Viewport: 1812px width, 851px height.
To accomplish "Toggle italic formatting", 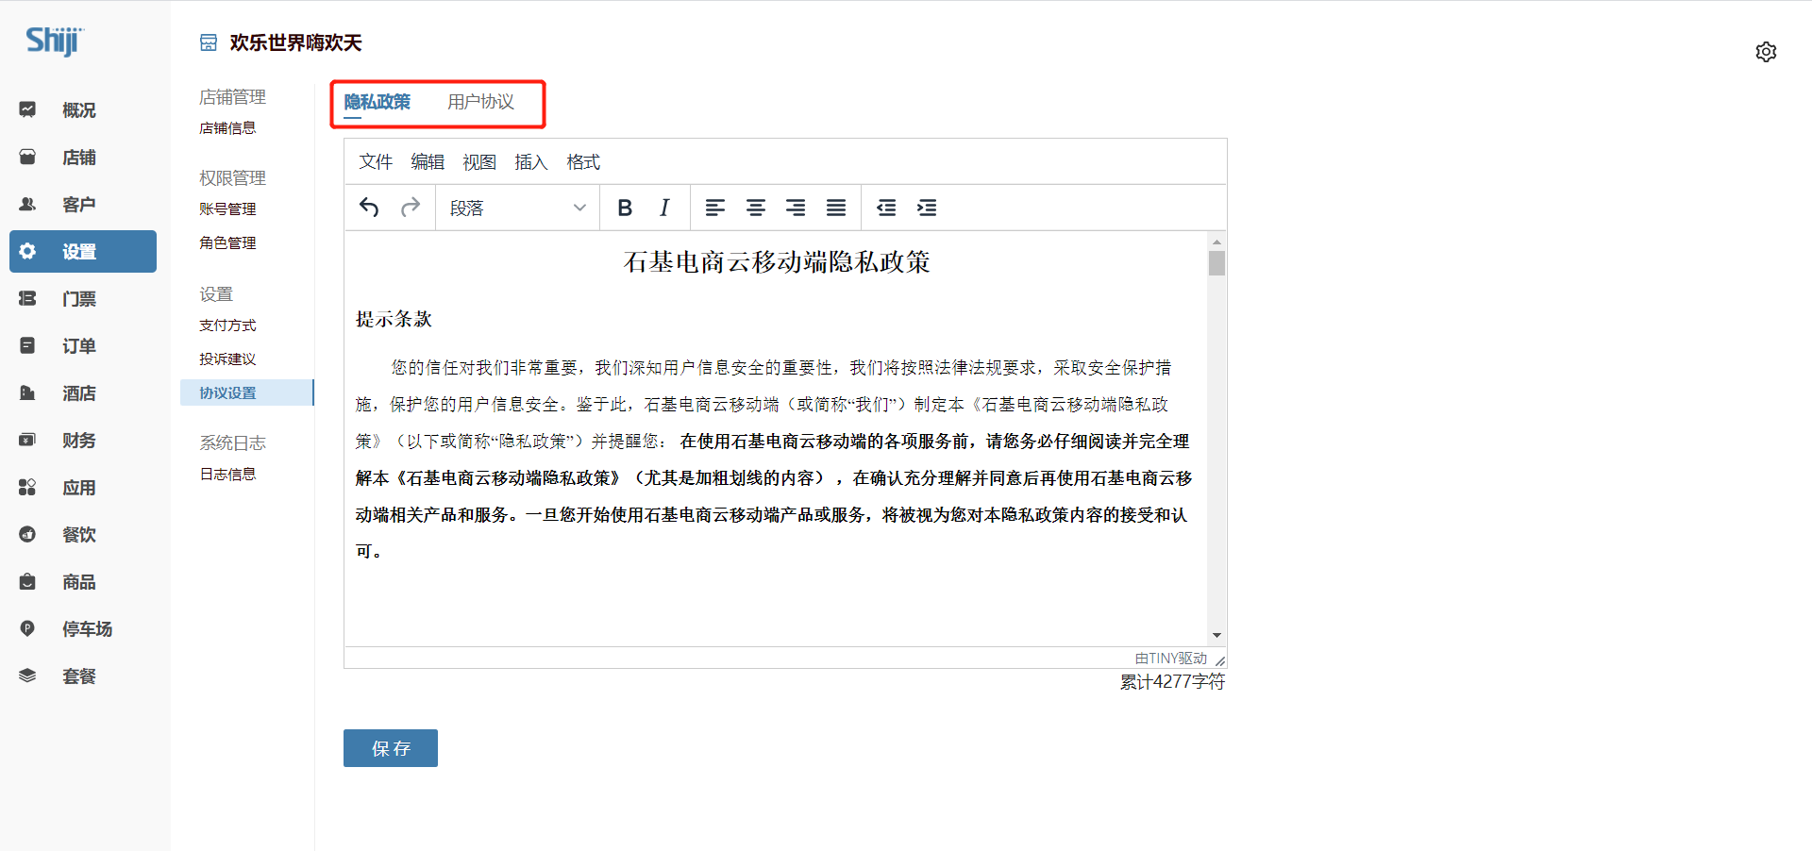I will click(x=664, y=208).
